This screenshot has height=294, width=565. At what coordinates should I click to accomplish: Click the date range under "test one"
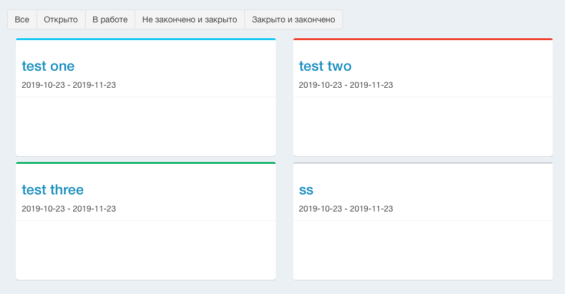click(x=68, y=85)
